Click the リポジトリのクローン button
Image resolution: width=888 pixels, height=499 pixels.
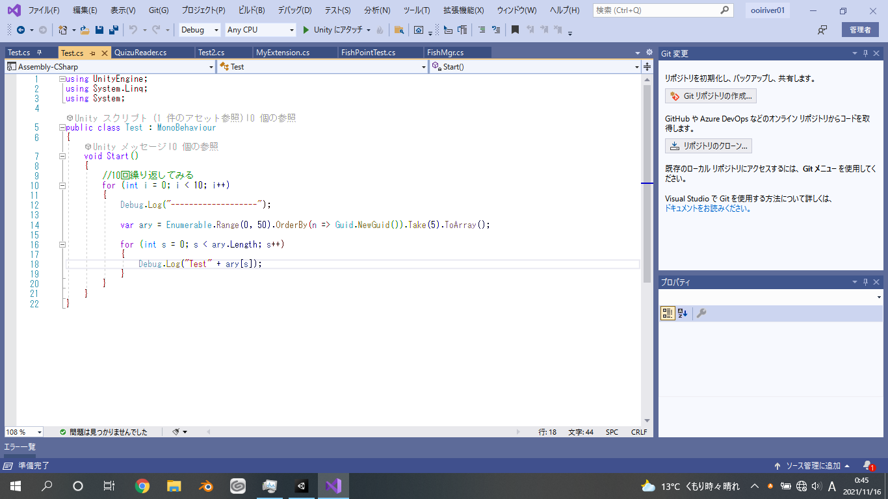[709, 146]
